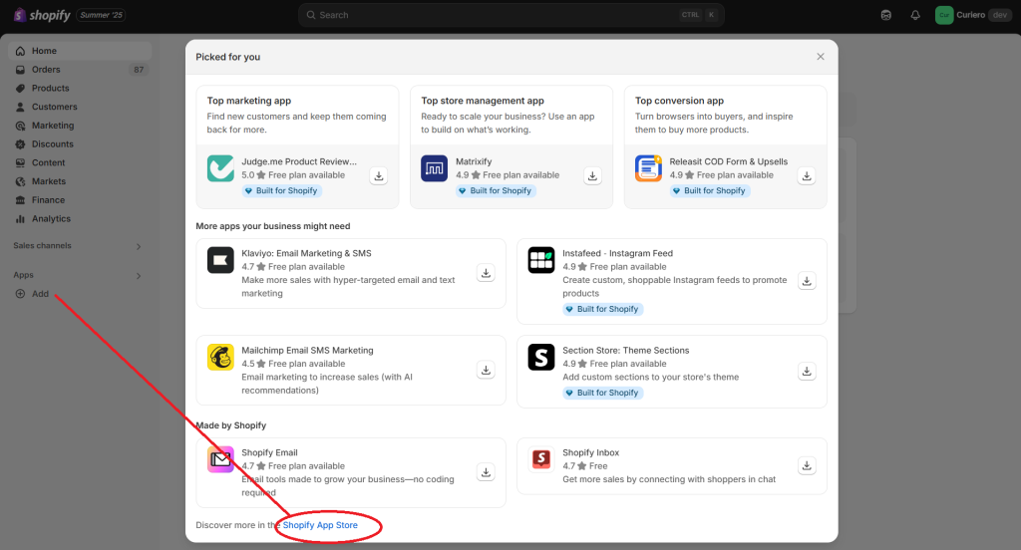Click the Made by Shopify heading
This screenshot has width=1021, height=550.
click(x=231, y=425)
